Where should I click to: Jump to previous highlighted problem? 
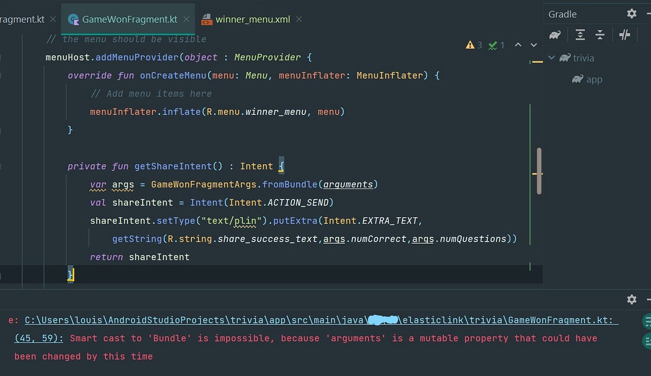(x=518, y=46)
